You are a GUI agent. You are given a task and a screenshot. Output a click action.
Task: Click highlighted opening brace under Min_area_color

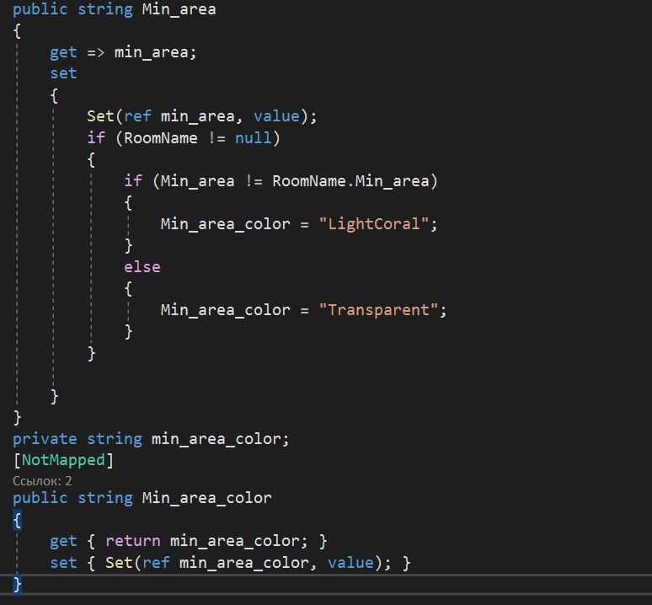click(x=17, y=521)
